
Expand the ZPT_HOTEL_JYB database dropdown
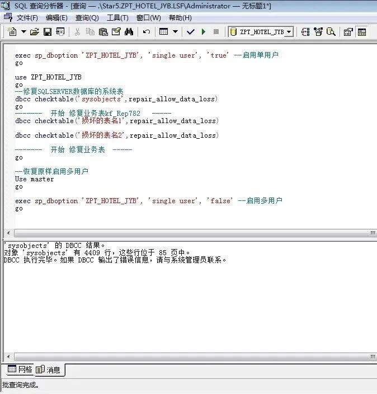click(x=289, y=32)
